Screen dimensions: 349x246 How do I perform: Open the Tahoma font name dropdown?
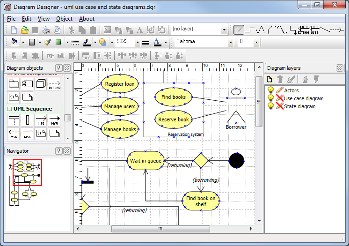pos(230,42)
